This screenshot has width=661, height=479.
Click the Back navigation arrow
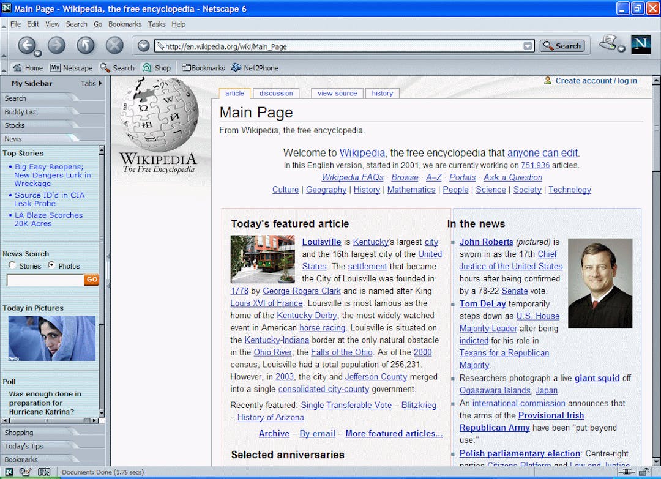pos(28,45)
